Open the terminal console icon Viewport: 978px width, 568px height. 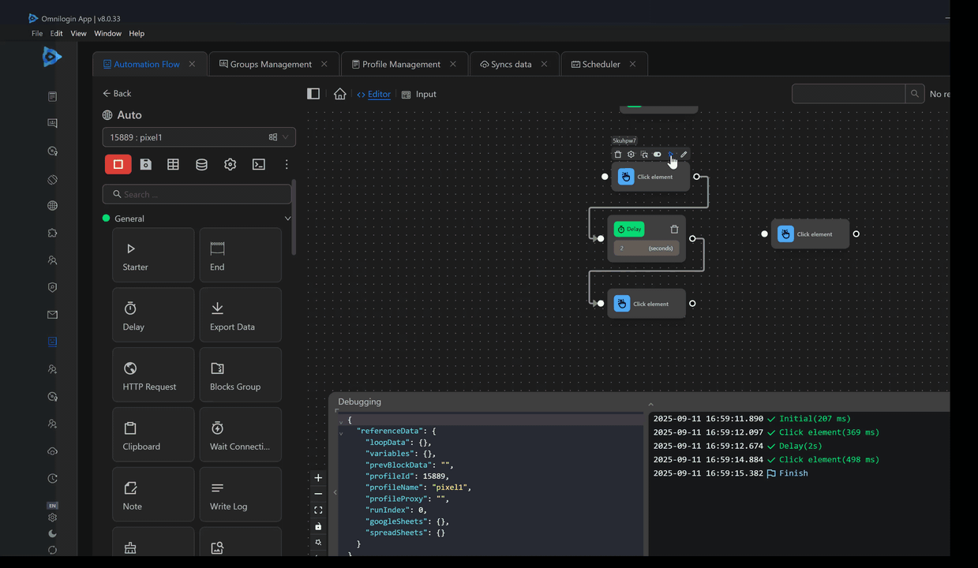tap(258, 164)
